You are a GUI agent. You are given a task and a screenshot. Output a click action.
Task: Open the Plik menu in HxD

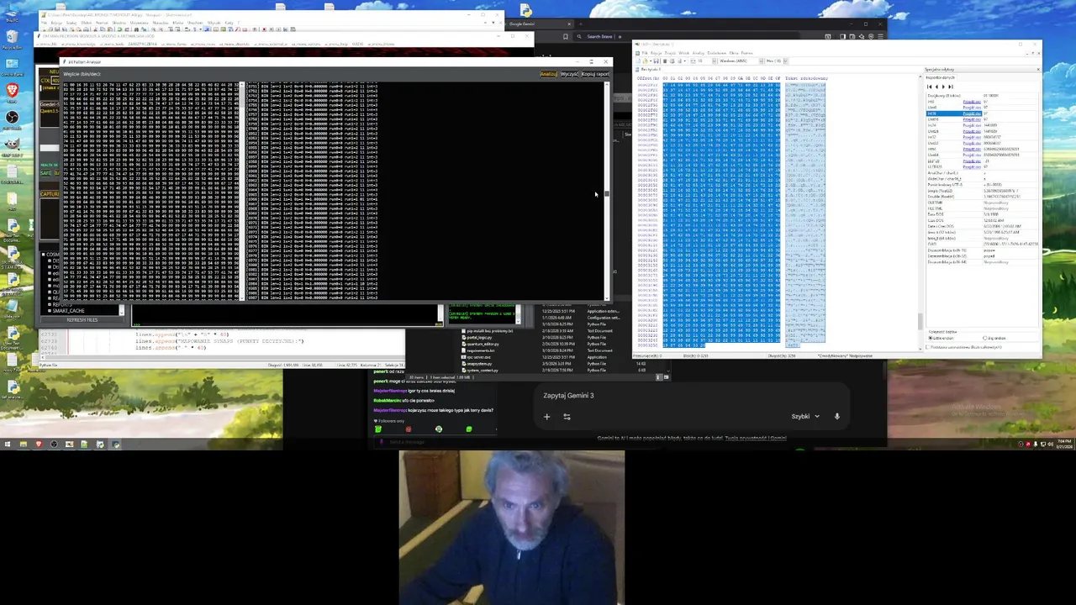(645, 53)
